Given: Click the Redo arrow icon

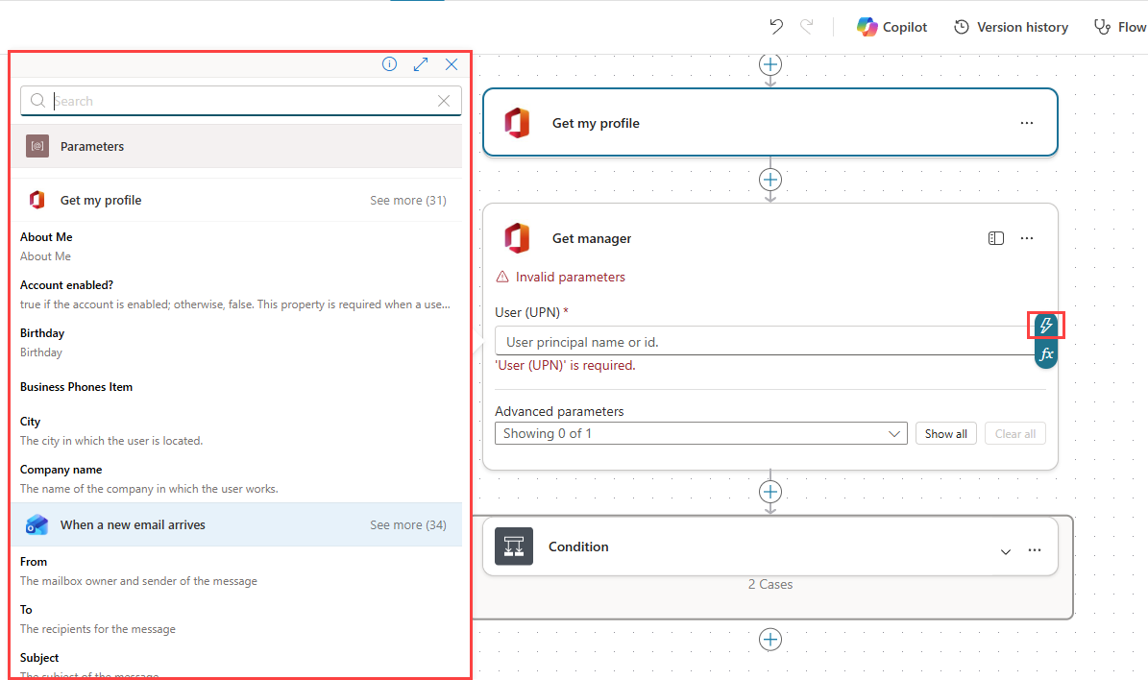Looking at the screenshot, I should click(x=807, y=27).
